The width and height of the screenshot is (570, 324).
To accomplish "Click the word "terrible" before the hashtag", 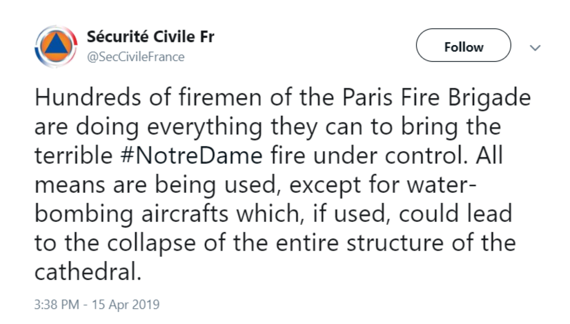I will (x=73, y=155).
